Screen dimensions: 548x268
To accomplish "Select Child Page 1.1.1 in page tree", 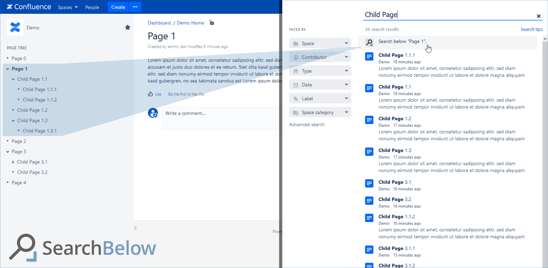I will (40, 89).
